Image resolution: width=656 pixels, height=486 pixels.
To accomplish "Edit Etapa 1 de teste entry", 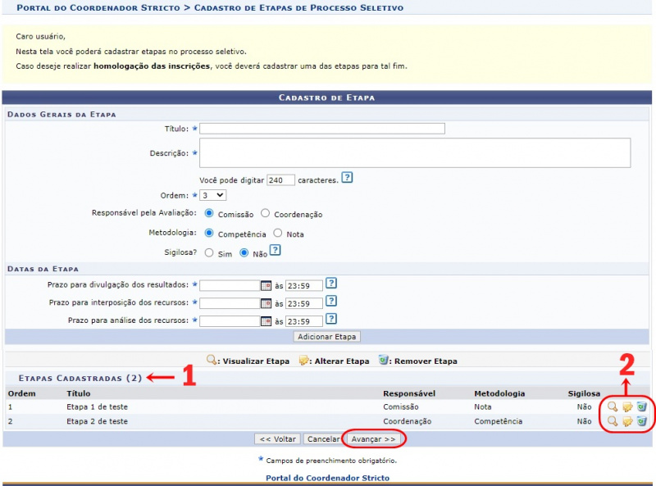I will tap(627, 407).
